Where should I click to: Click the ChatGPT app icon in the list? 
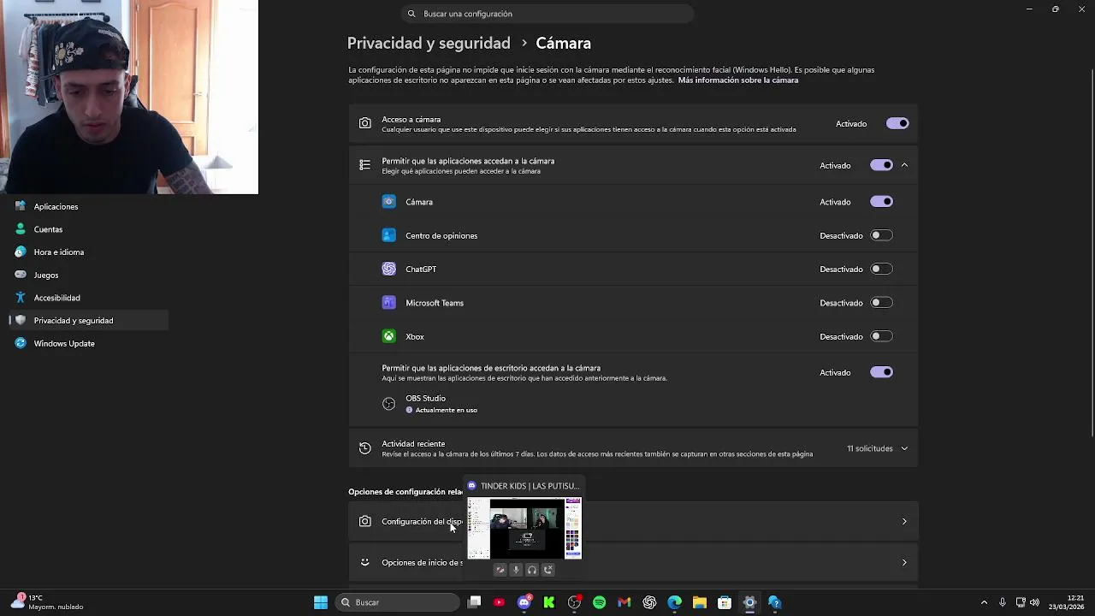tap(389, 269)
